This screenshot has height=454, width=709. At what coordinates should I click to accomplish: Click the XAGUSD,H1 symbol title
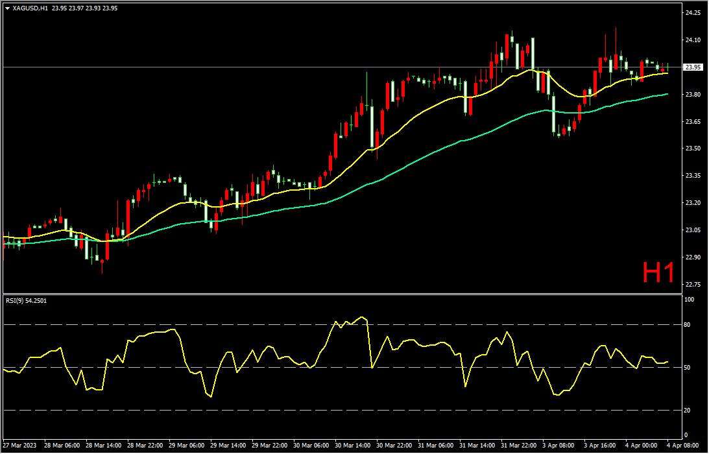tap(30, 8)
